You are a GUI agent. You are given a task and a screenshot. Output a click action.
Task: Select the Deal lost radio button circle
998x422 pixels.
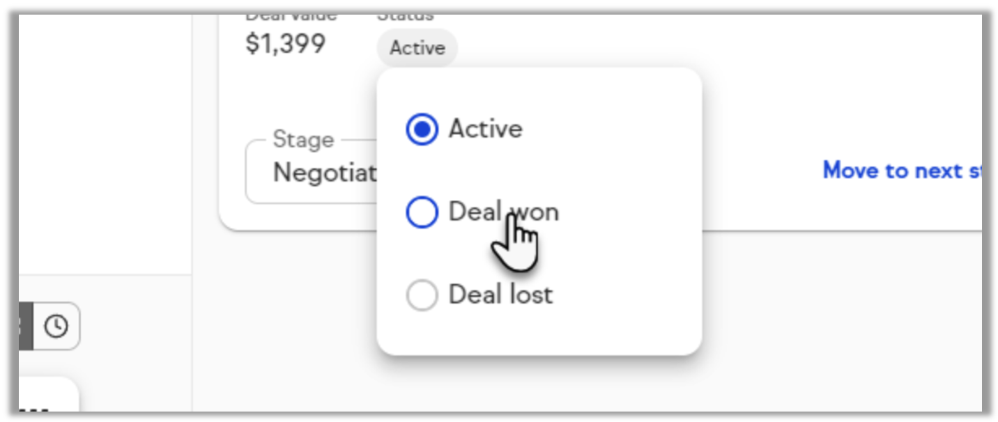tap(422, 295)
